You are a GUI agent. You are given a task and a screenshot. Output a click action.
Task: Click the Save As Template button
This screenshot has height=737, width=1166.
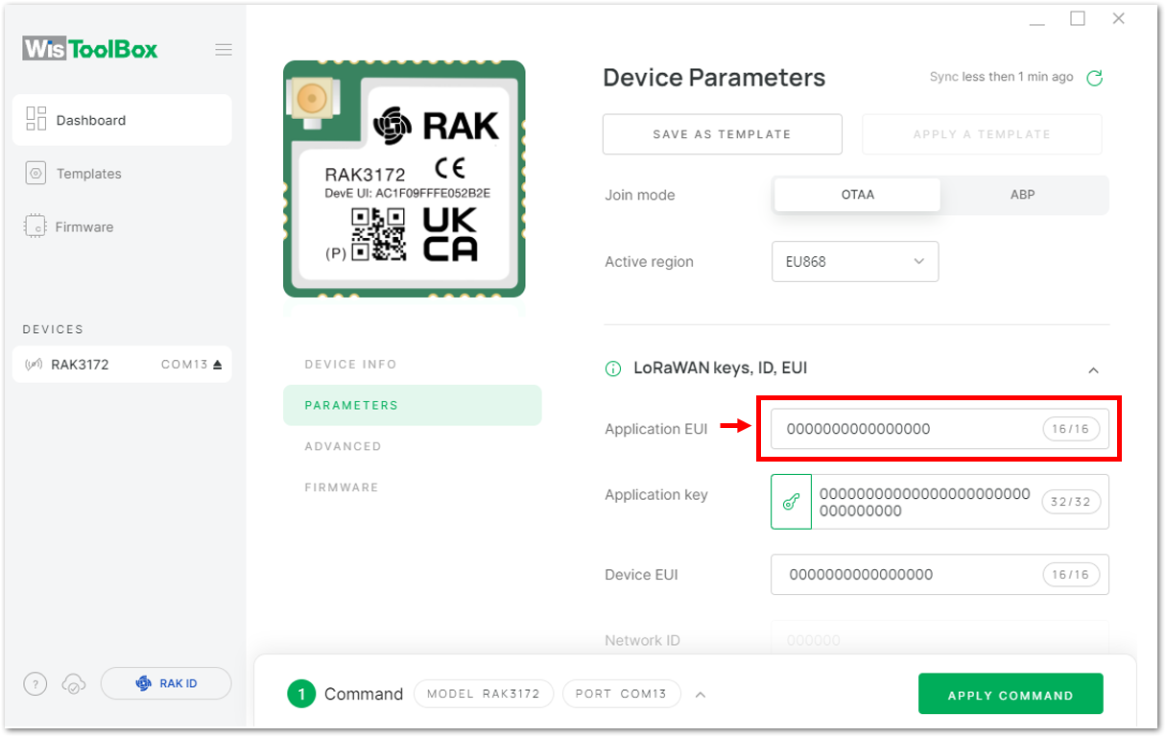722,134
